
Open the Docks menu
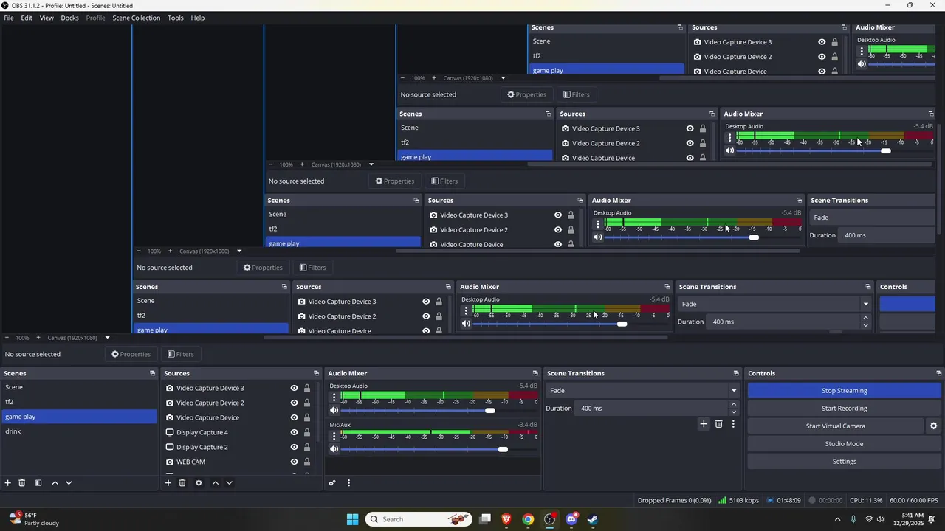[x=69, y=18]
